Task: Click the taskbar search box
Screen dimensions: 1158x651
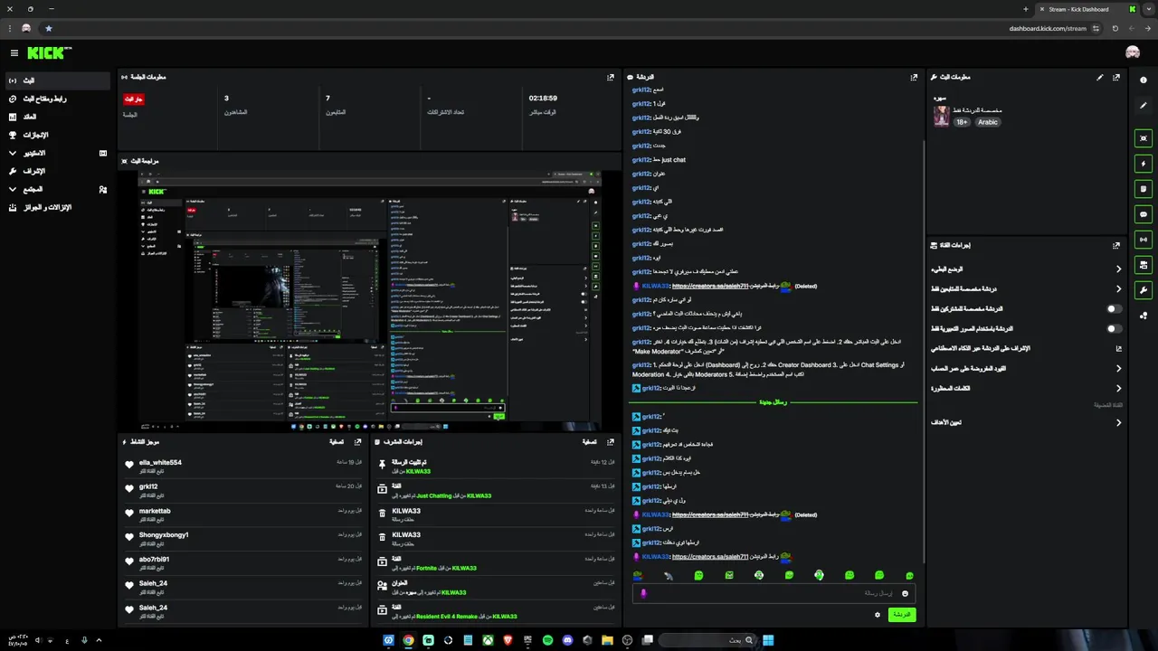Action: tap(709, 640)
